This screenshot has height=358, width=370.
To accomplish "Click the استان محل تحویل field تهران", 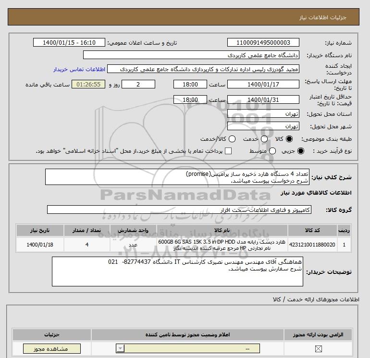I will (263, 113).
